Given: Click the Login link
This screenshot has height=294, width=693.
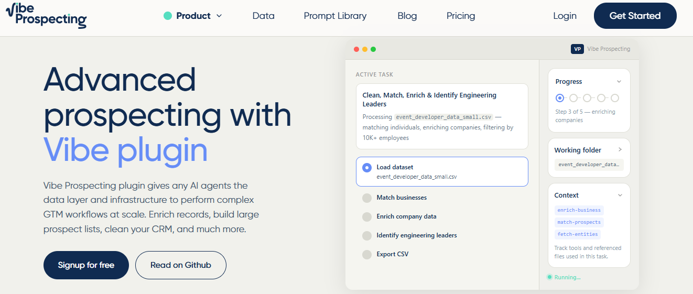Looking at the screenshot, I should tap(565, 16).
